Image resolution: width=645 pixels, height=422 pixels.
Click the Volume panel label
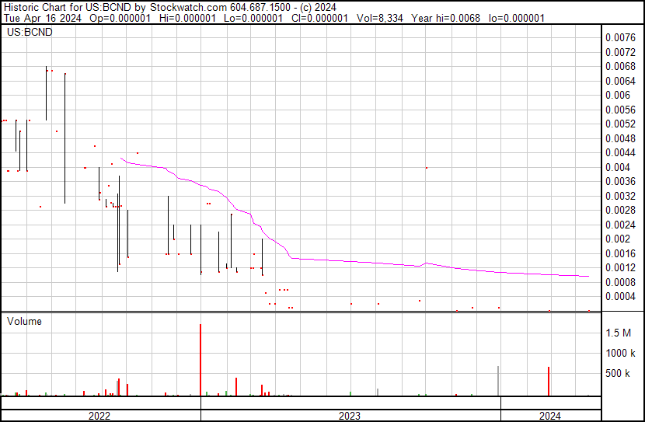[x=24, y=321]
